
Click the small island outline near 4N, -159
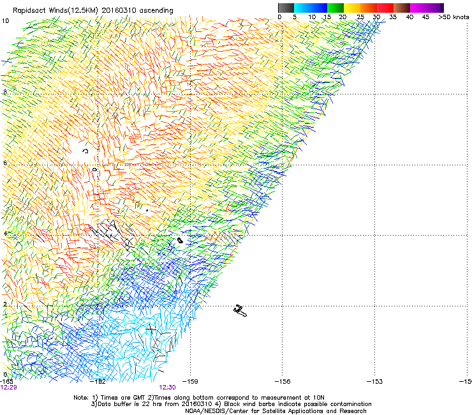tap(180, 240)
